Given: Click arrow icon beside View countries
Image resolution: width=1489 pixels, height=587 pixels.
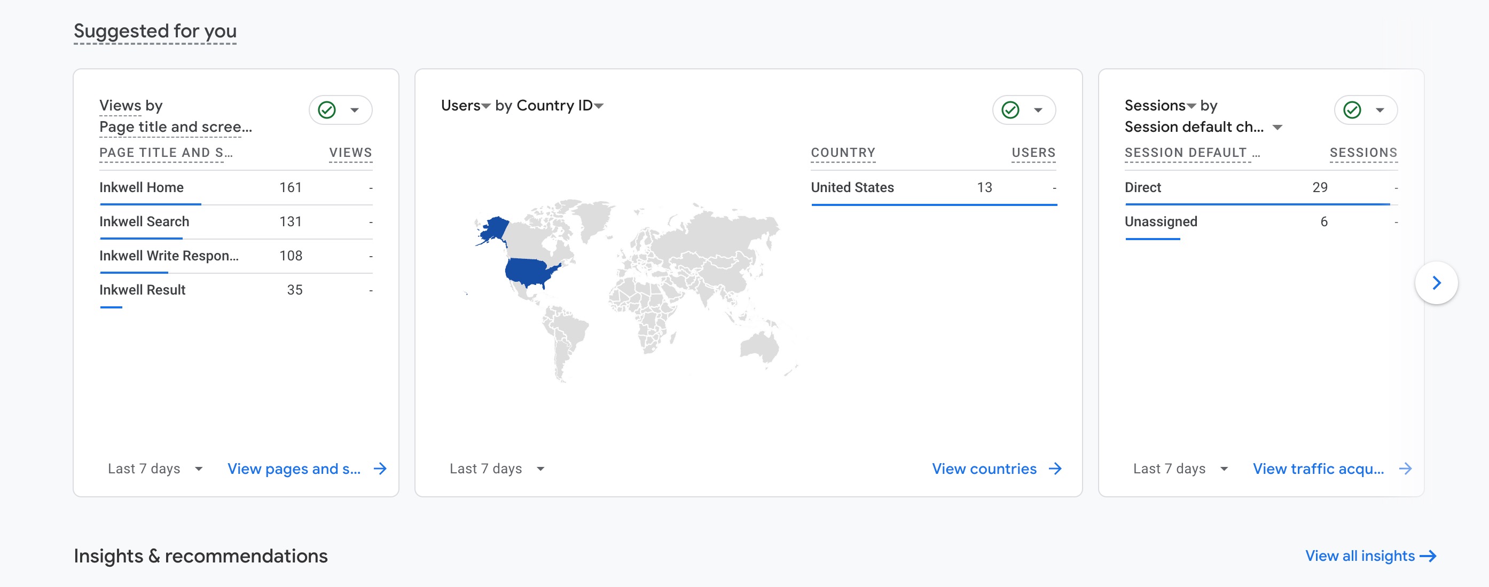Looking at the screenshot, I should [x=1055, y=469].
